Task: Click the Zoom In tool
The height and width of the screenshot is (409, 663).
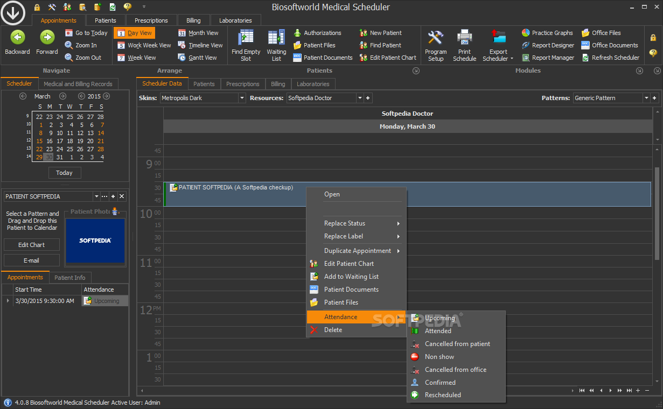Action: 81,45
